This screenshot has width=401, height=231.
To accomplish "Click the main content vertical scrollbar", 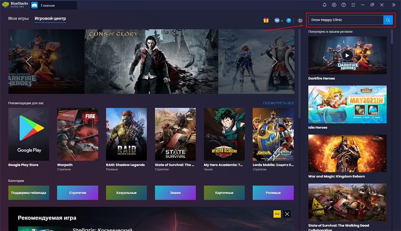I will (300, 73).
